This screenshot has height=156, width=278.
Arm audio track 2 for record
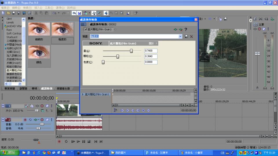(x=25, y=120)
